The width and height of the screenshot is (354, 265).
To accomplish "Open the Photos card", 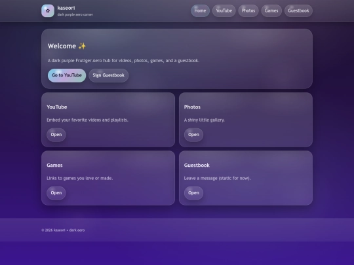I will (x=193, y=135).
